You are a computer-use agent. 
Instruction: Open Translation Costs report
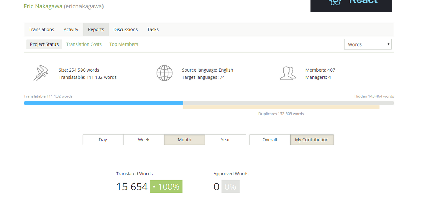84,44
